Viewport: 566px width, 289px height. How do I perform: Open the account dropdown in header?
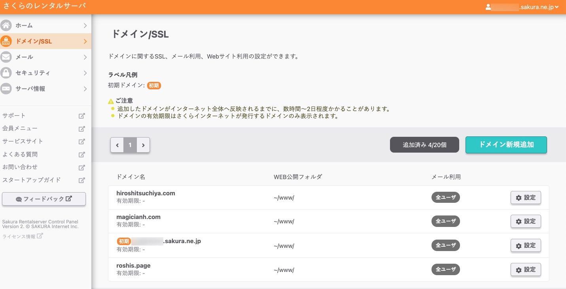[x=522, y=7]
